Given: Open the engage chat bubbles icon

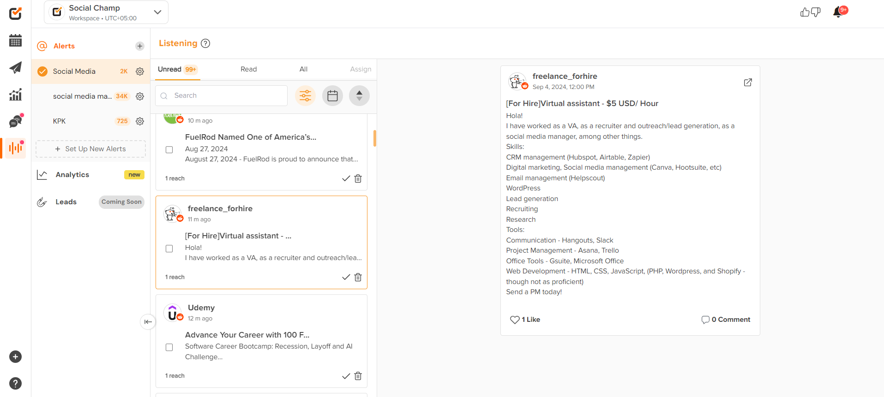Looking at the screenshot, I should coord(15,121).
